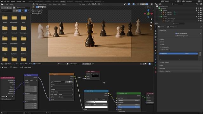Toggle Use for Rendering checkbox
The height and width of the screenshot is (114, 203).
[x=176, y=34]
